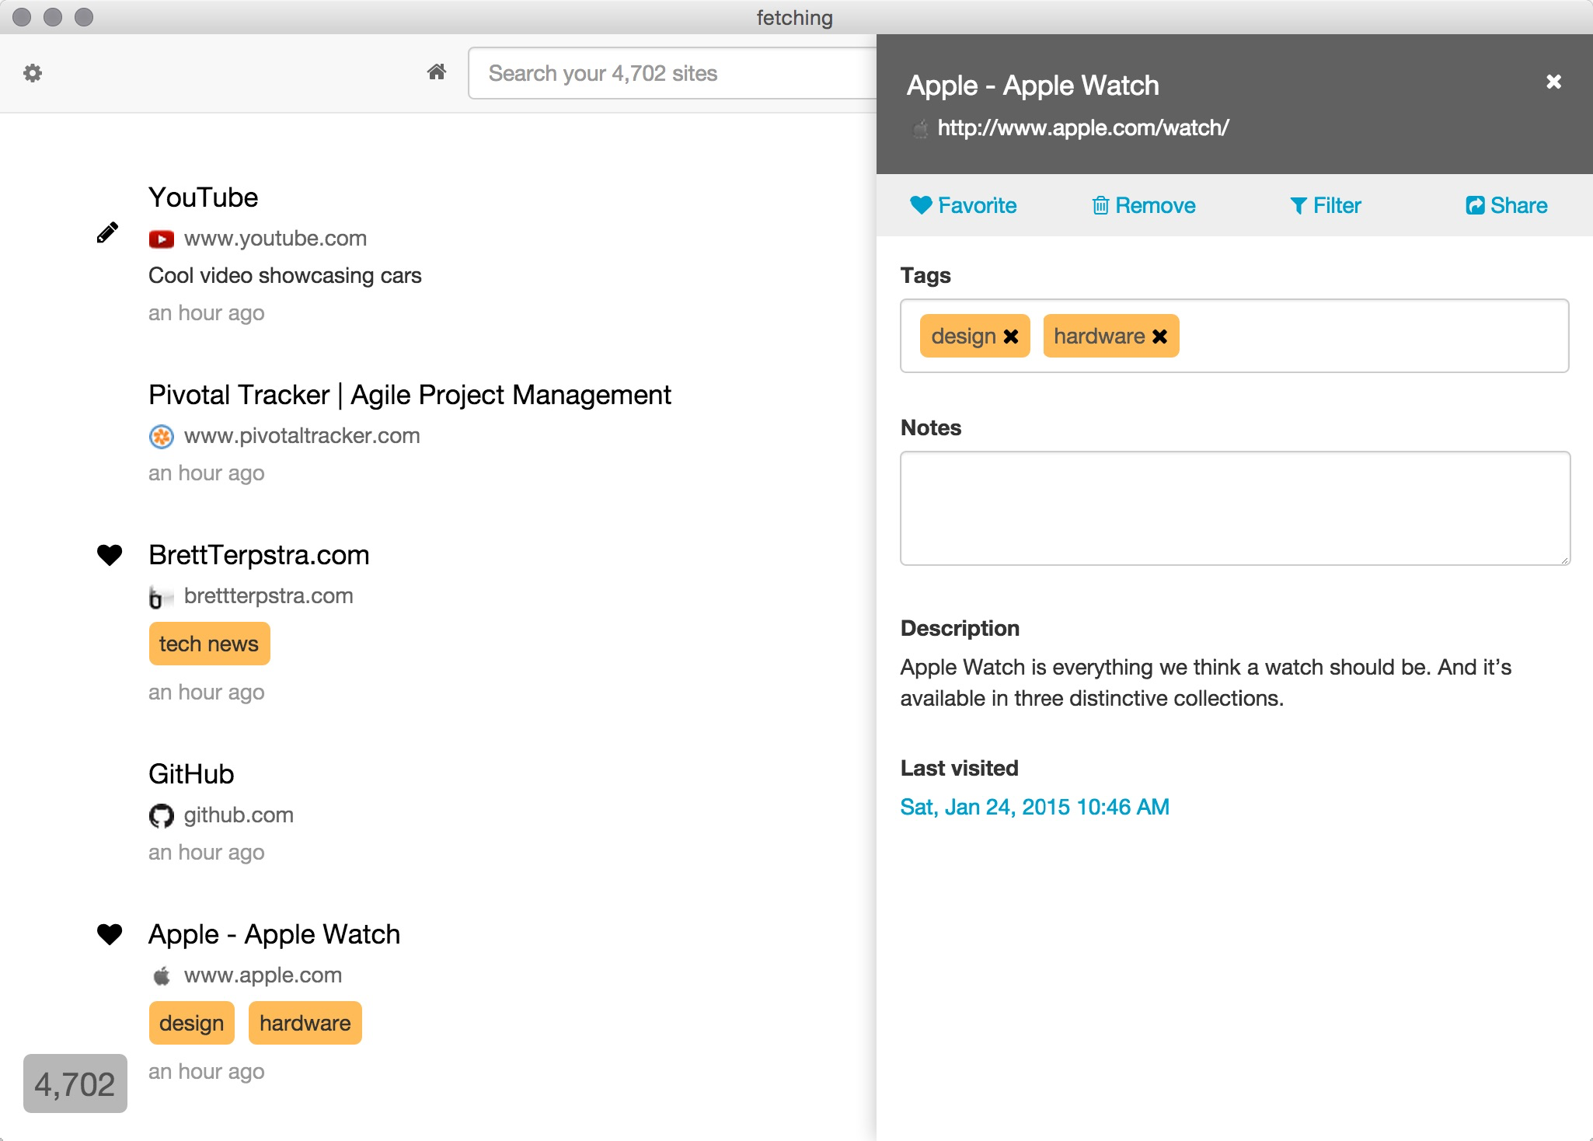Screen dimensions: 1593x1141
Task: Toggle favorite heart on Apple Watch entry
Action: pos(110,934)
